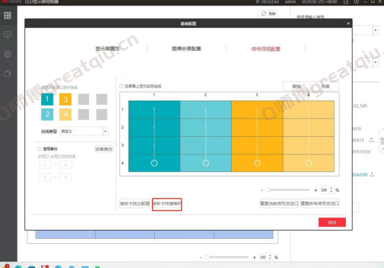Select signal port 3 orange square
The height and width of the screenshot is (268, 384).
click(65, 99)
